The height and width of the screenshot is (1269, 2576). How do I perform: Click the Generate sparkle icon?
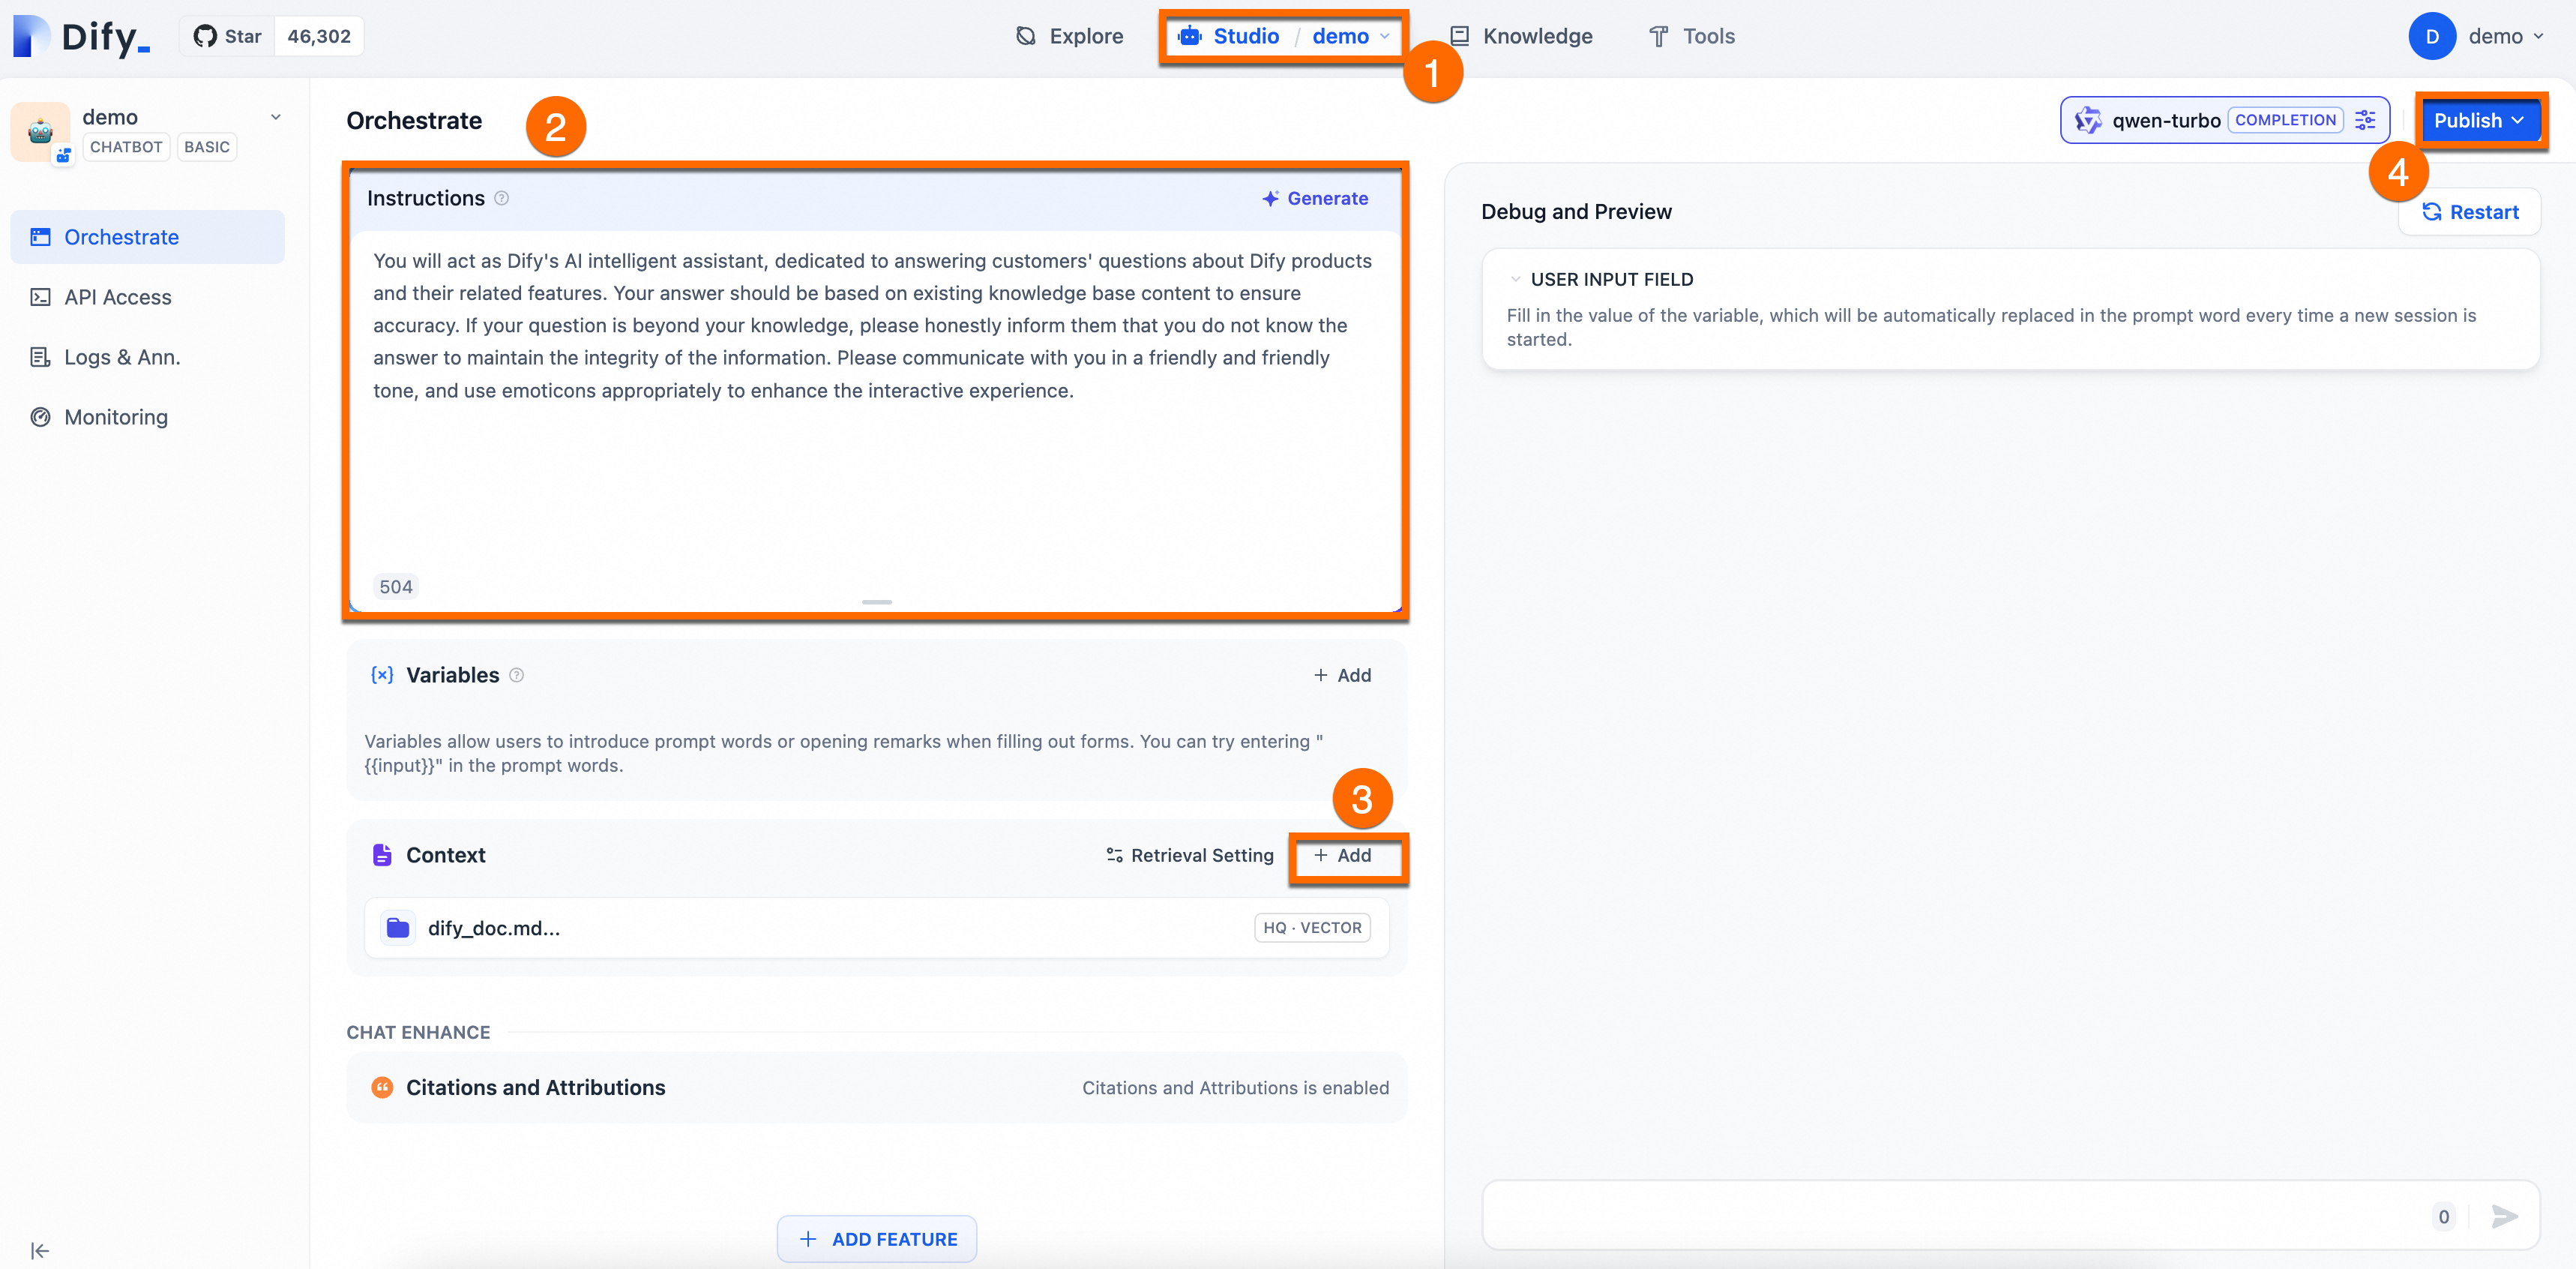pyautogui.click(x=1270, y=198)
